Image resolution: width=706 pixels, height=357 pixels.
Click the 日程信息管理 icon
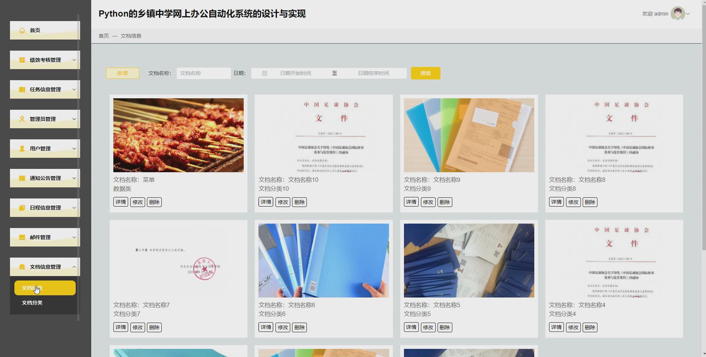tap(22, 208)
